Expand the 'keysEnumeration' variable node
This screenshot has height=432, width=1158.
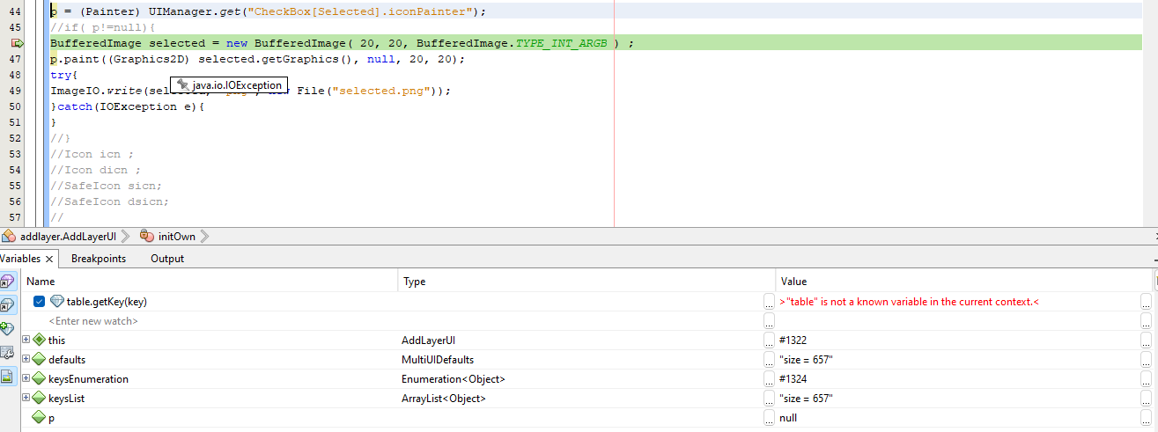pos(26,378)
